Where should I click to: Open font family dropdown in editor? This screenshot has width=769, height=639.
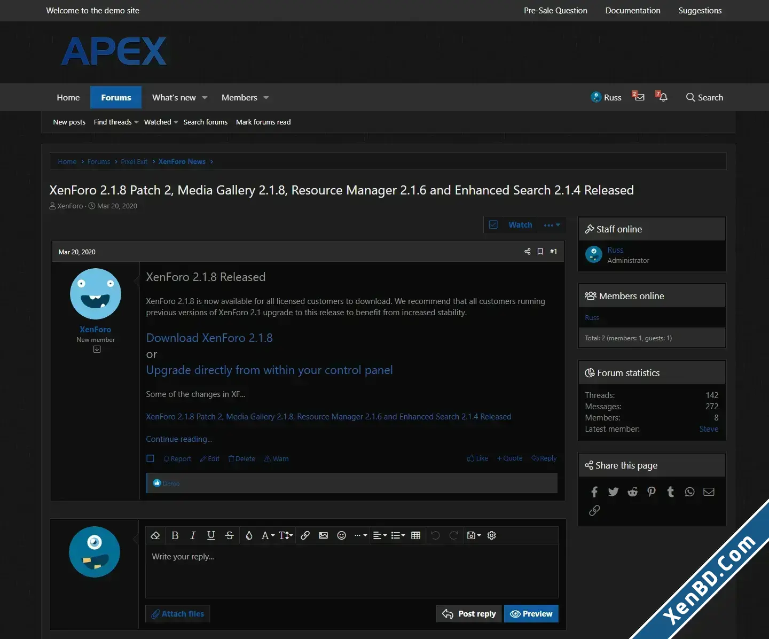tap(268, 535)
